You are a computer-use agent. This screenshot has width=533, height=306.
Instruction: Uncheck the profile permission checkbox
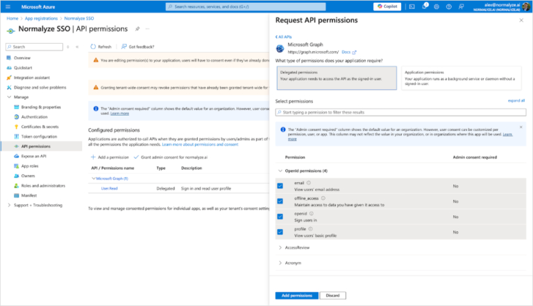(x=280, y=232)
